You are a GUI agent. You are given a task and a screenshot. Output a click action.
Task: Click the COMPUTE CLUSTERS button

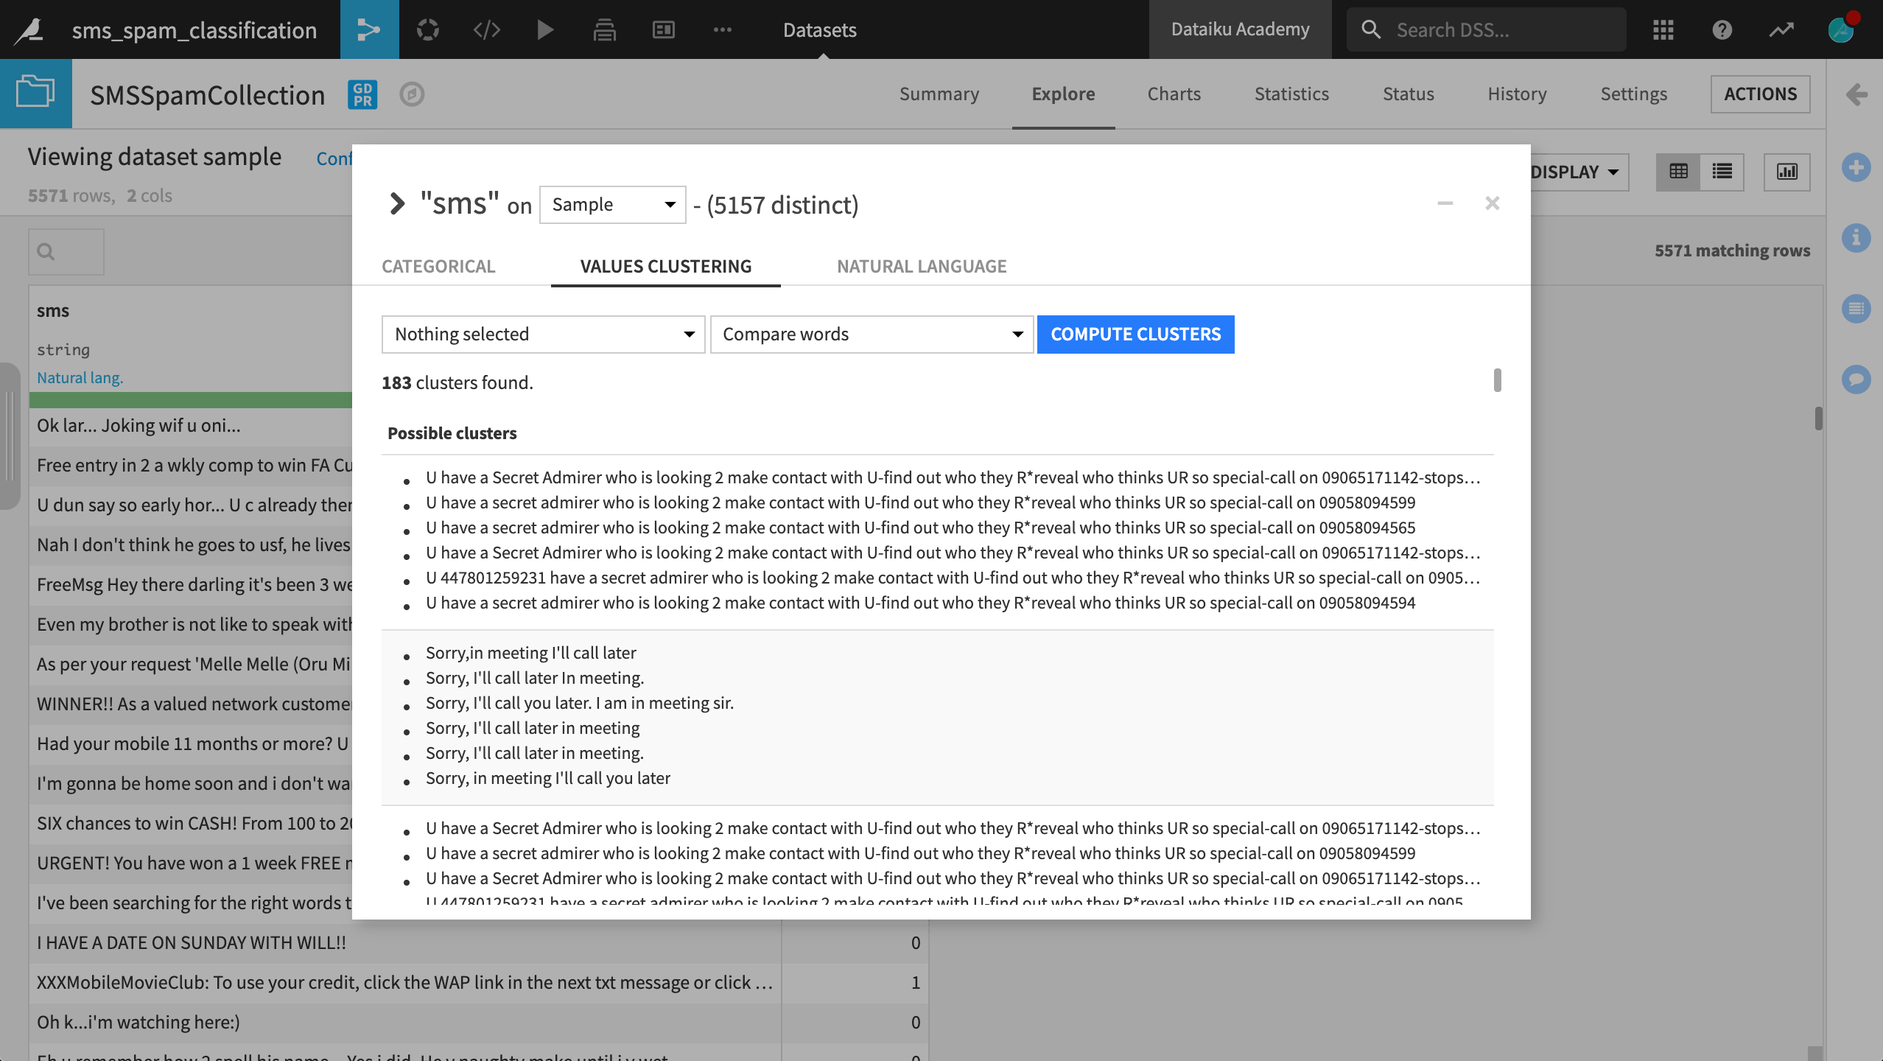tap(1135, 334)
